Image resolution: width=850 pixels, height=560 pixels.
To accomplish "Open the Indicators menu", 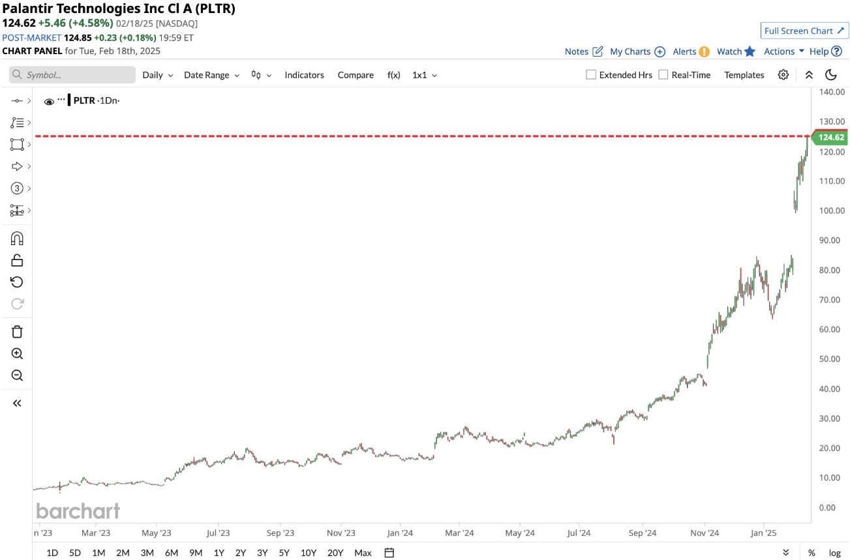I will pyautogui.click(x=304, y=75).
